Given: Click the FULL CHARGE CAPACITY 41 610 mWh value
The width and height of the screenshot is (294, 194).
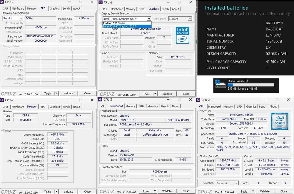Looking at the screenshot, I should pos(276,62).
